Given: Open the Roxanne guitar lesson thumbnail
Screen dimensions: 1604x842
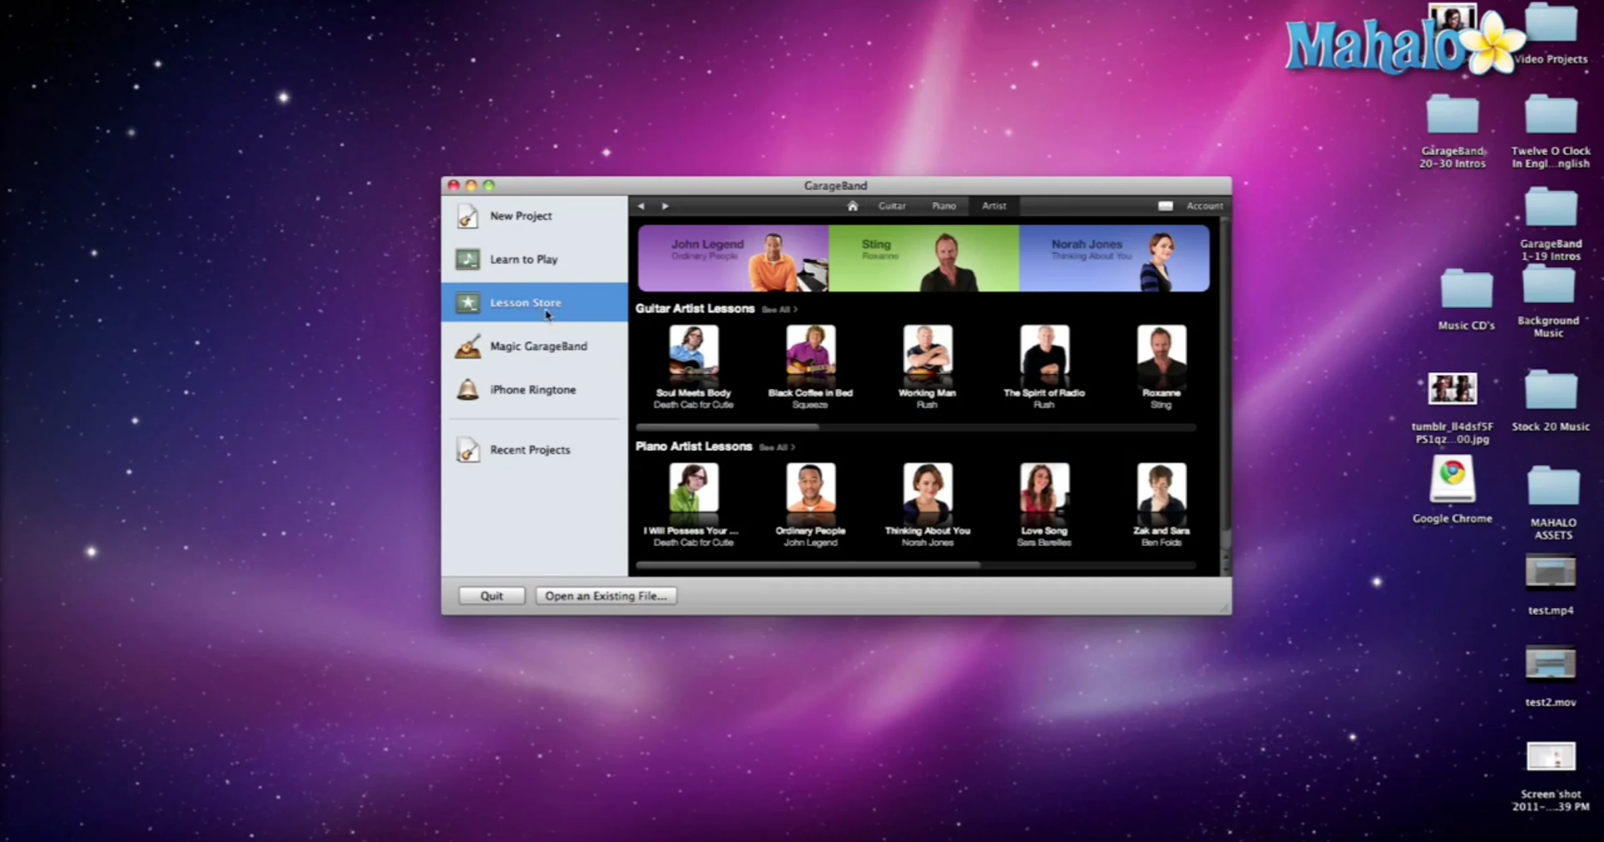Looking at the screenshot, I should pos(1162,350).
